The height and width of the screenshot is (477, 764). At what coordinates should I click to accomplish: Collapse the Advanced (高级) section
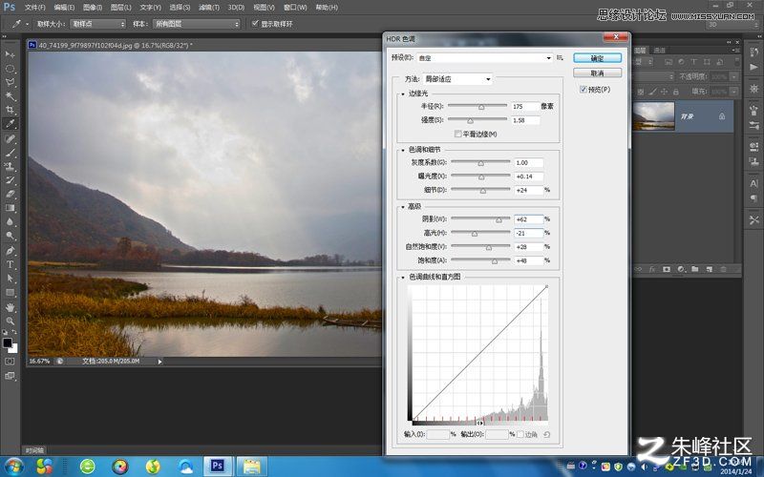(403, 207)
